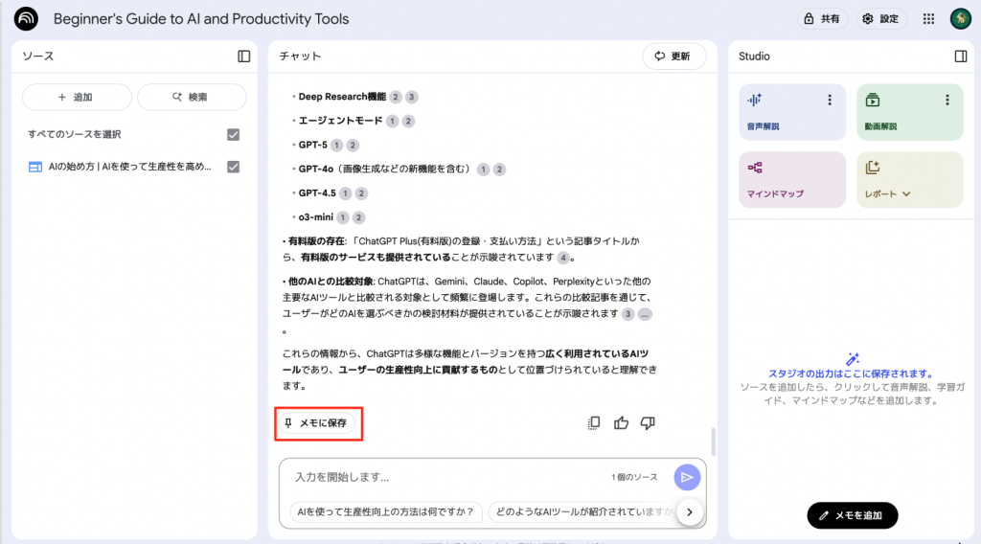The height and width of the screenshot is (544, 981).
Task: Click the メモを追加 button
Action: pos(852,515)
